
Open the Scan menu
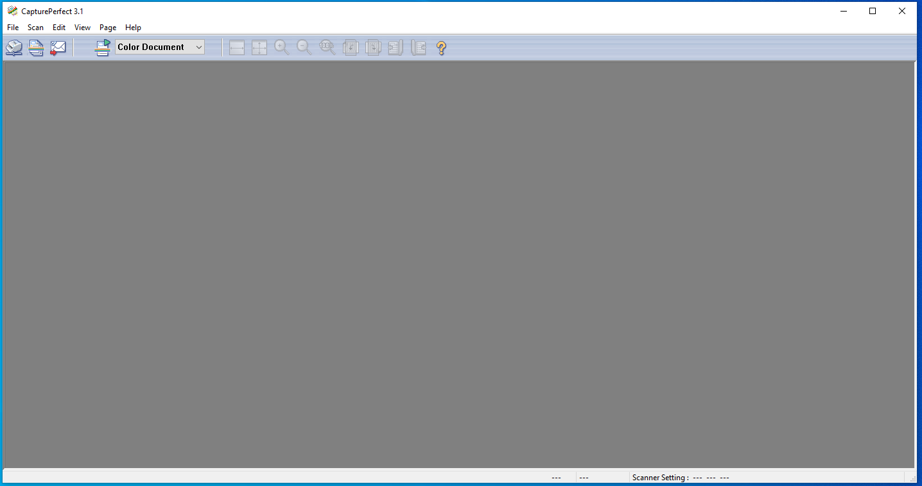pos(35,28)
